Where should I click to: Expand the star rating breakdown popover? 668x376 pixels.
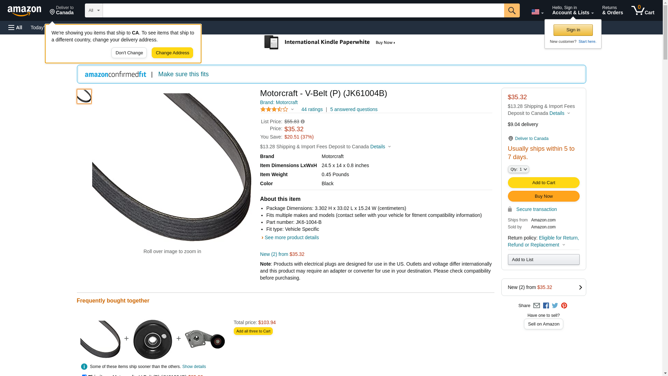coord(277,110)
